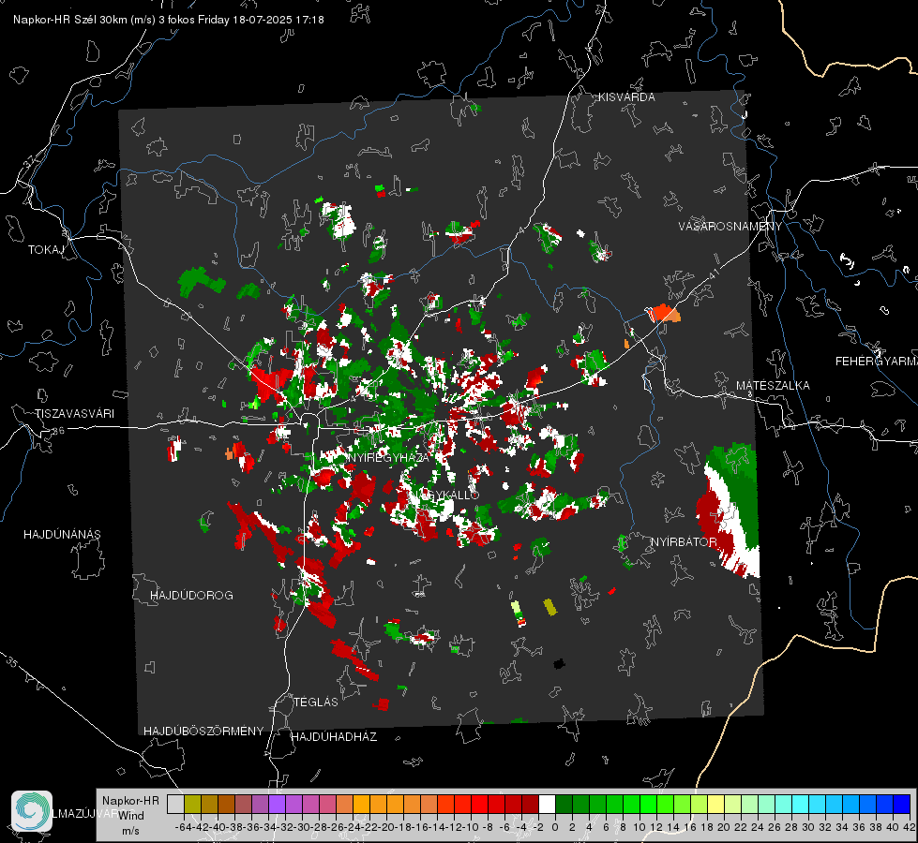Choose the purple swatch between -34 and -32

coord(277,805)
